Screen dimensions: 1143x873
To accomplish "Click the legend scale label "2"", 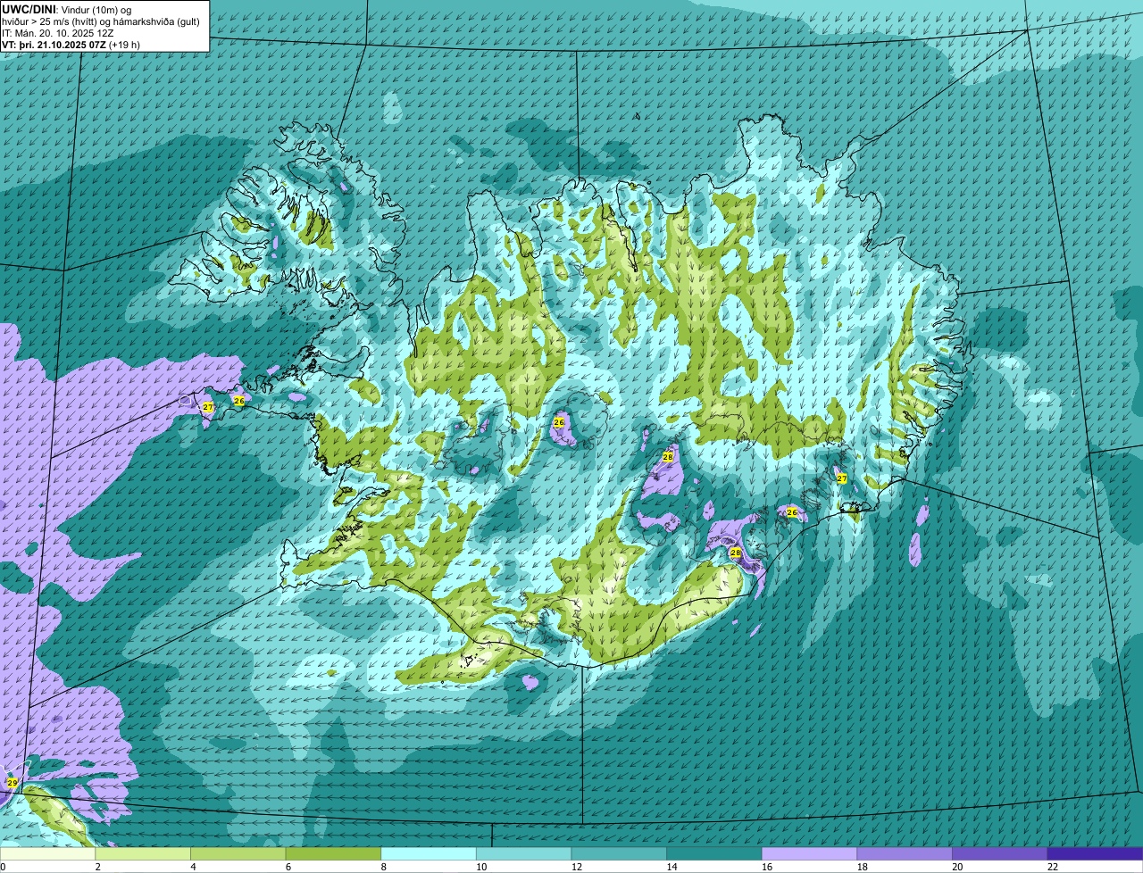I will [x=97, y=867].
